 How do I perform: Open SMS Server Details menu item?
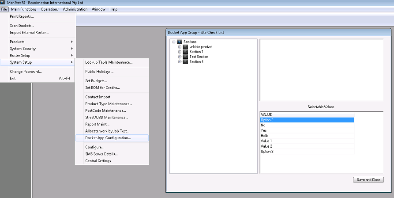tap(101, 154)
